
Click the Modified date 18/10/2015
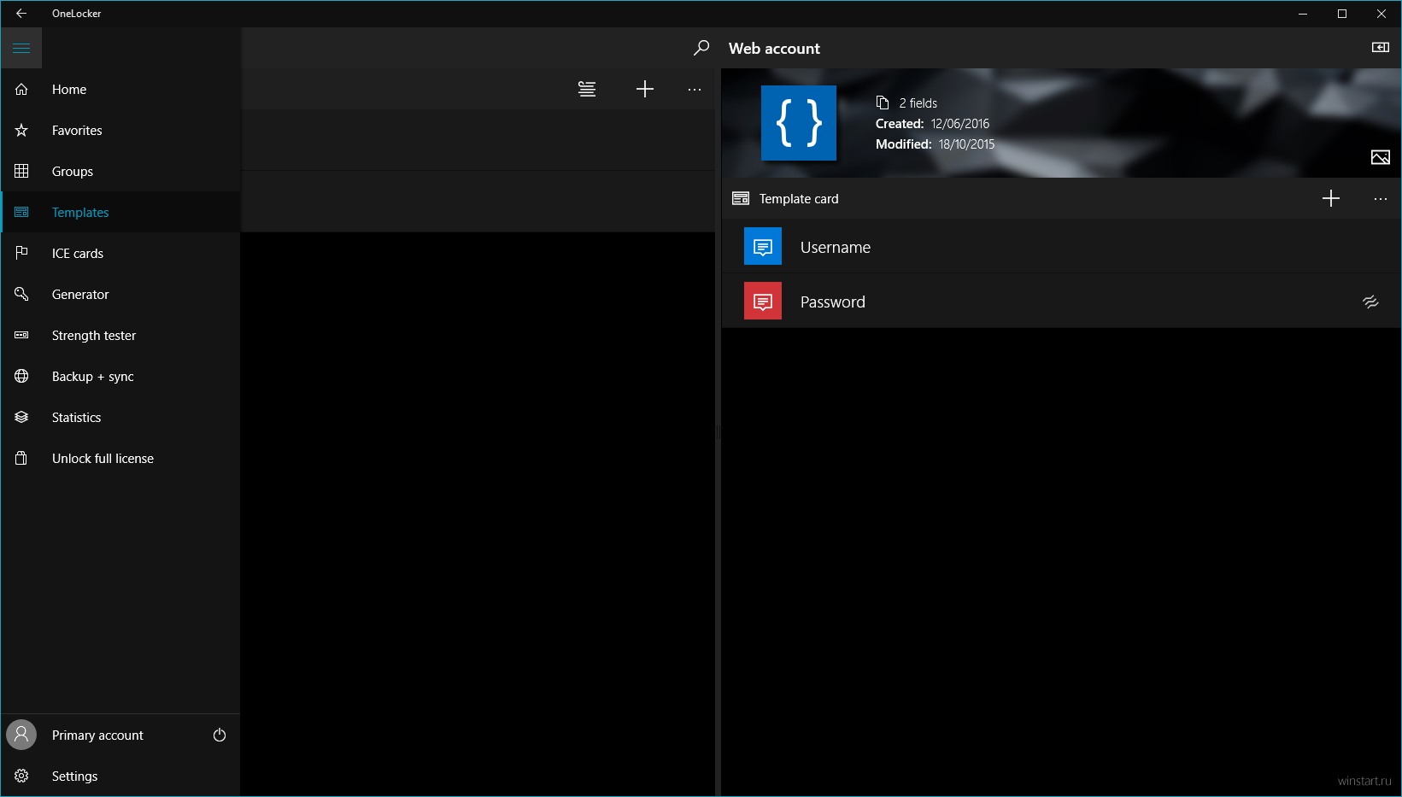(966, 144)
